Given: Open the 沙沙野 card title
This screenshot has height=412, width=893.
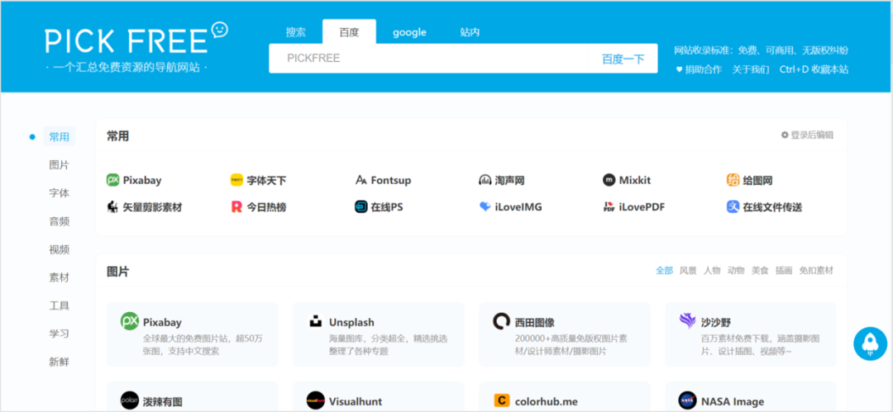Looking at the screenshot, I should pos(716,323).
